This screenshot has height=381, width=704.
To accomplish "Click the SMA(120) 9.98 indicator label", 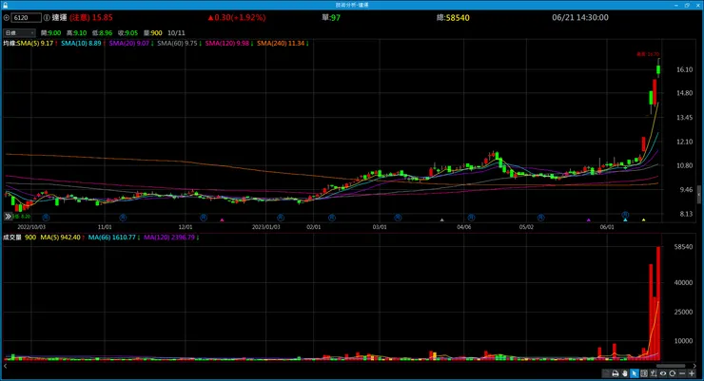I will click(x=228, y=44).
